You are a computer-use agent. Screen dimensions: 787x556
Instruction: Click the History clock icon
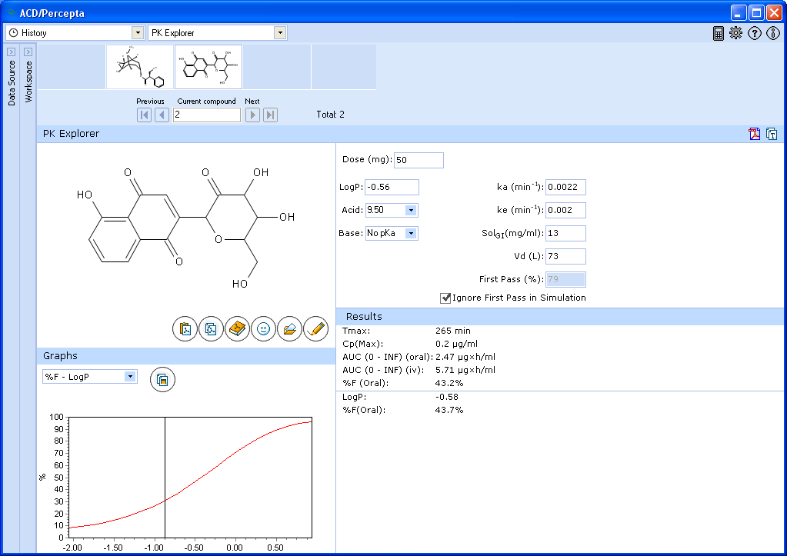click(x=14, y=33)
